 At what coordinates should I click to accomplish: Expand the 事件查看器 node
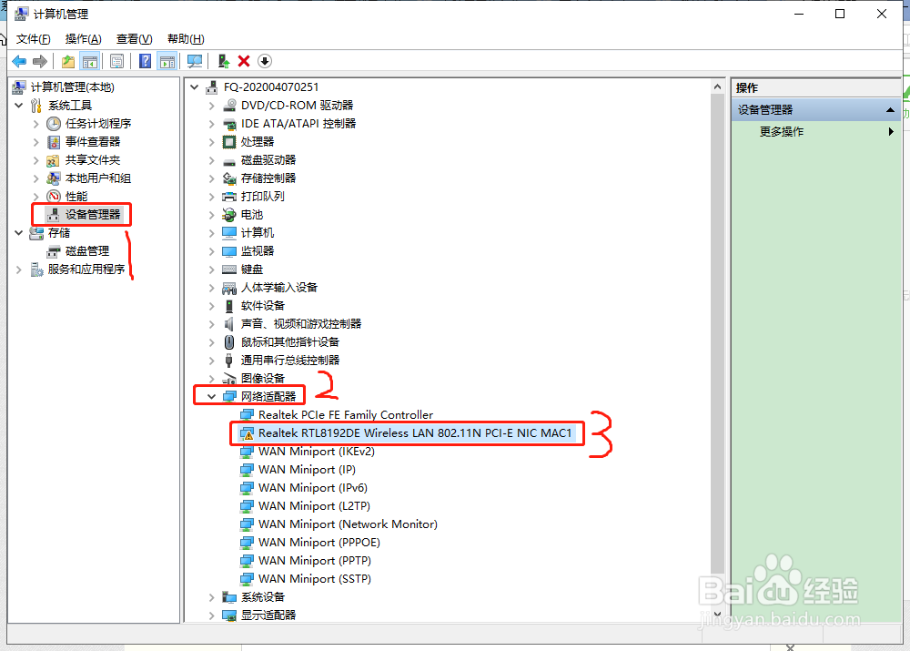pos(36,142)
